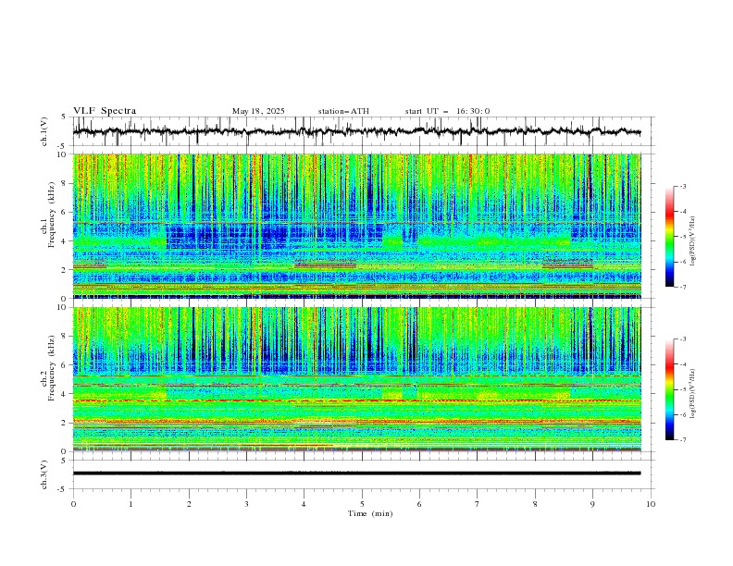Viewport: 733px width, 566px height.
Task: Click the ch.3 voltage waveform trace
Action: [x=356, y=474]
